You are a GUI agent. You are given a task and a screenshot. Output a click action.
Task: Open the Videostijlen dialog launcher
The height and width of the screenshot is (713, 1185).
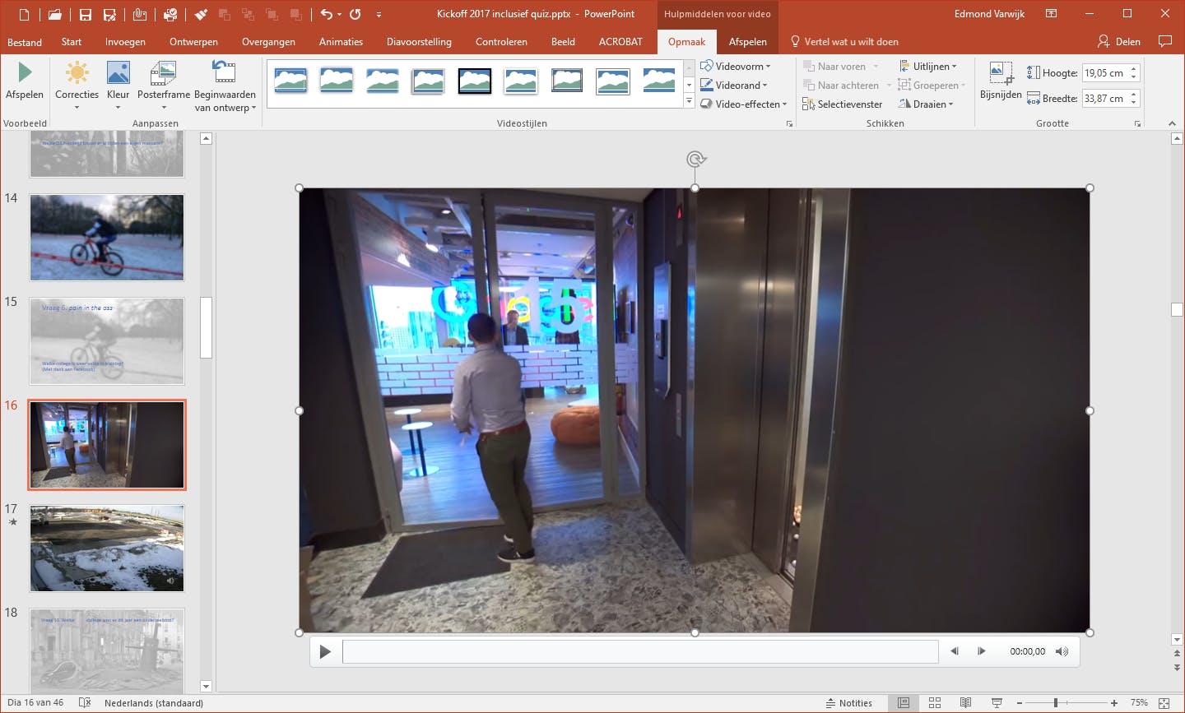tap(789, 124)
